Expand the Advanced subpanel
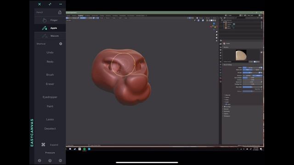 coord(227,95)
